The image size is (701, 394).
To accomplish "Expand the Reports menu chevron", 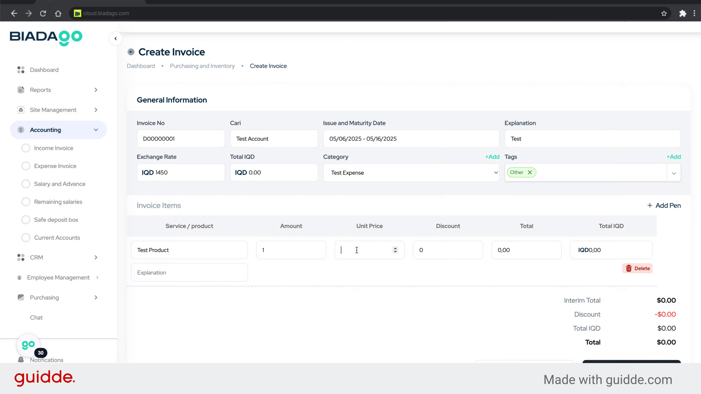I will [x=96, y=90].
